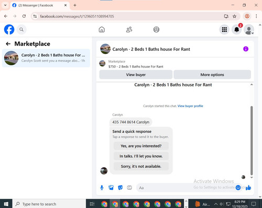
Task: Send quick response "Sorry, it's not available."
Action: click(141, 166)
